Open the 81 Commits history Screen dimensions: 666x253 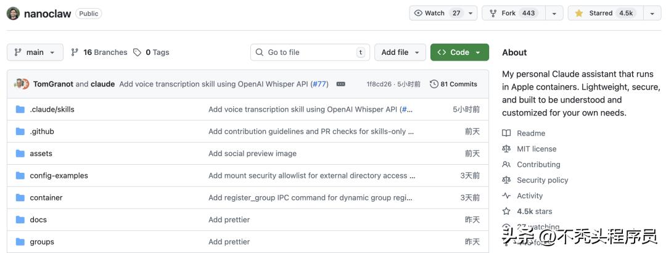pyautogui.click(x=453, y=84)
